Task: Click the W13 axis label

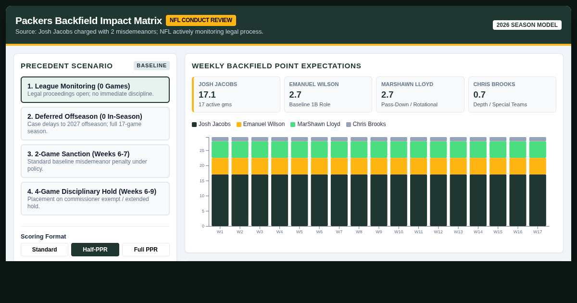Action: click(x=458, y=232)
